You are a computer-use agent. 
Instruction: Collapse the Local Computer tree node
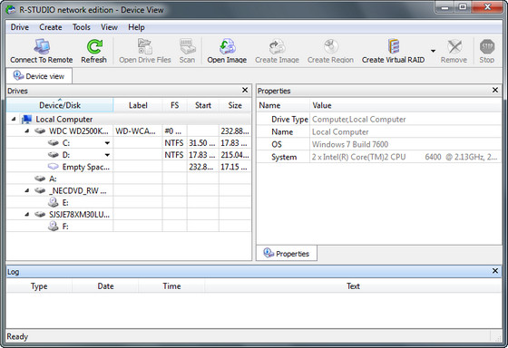(14, 119)
